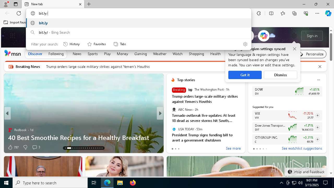The width and height of the screenshot is (334, 188).
Task: Open the Gaming menu item
Action: coord(141,54)
